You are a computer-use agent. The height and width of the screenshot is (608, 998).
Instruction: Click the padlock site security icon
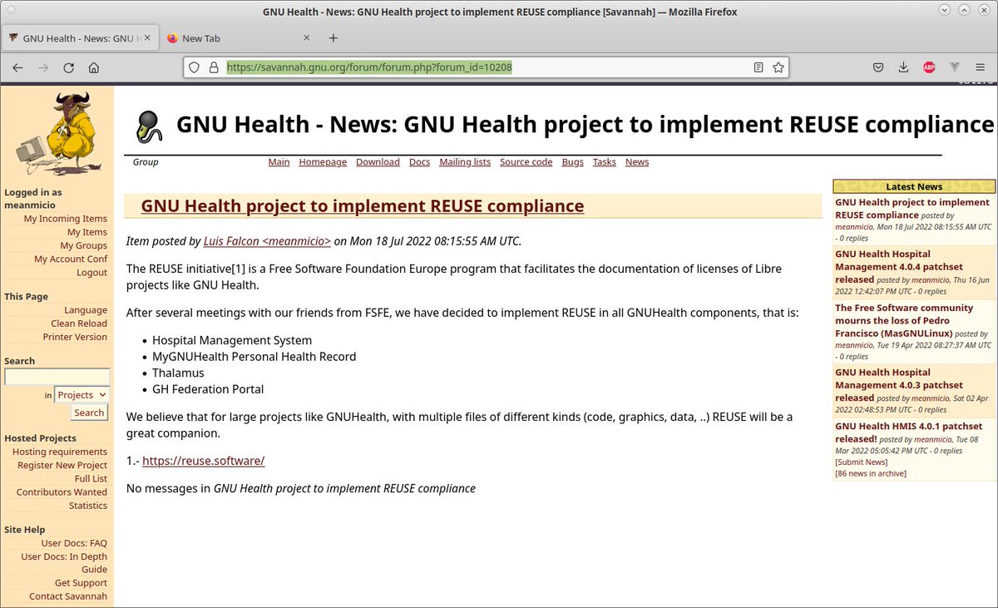tap(213, 67)
